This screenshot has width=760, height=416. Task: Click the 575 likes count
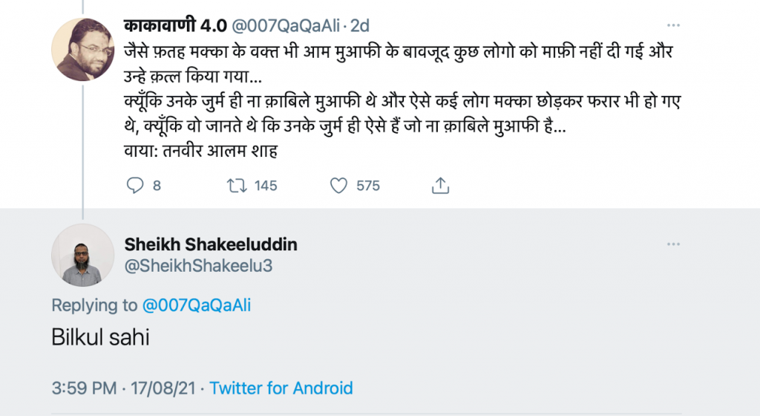[368, 186]
